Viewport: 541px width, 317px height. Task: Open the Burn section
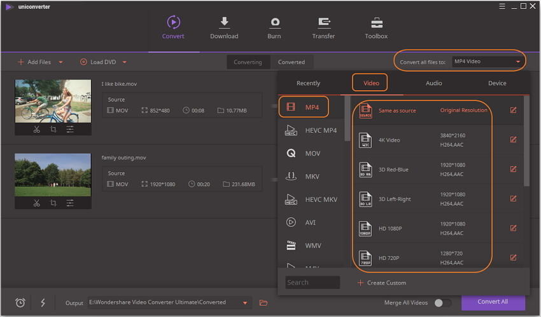274,27
